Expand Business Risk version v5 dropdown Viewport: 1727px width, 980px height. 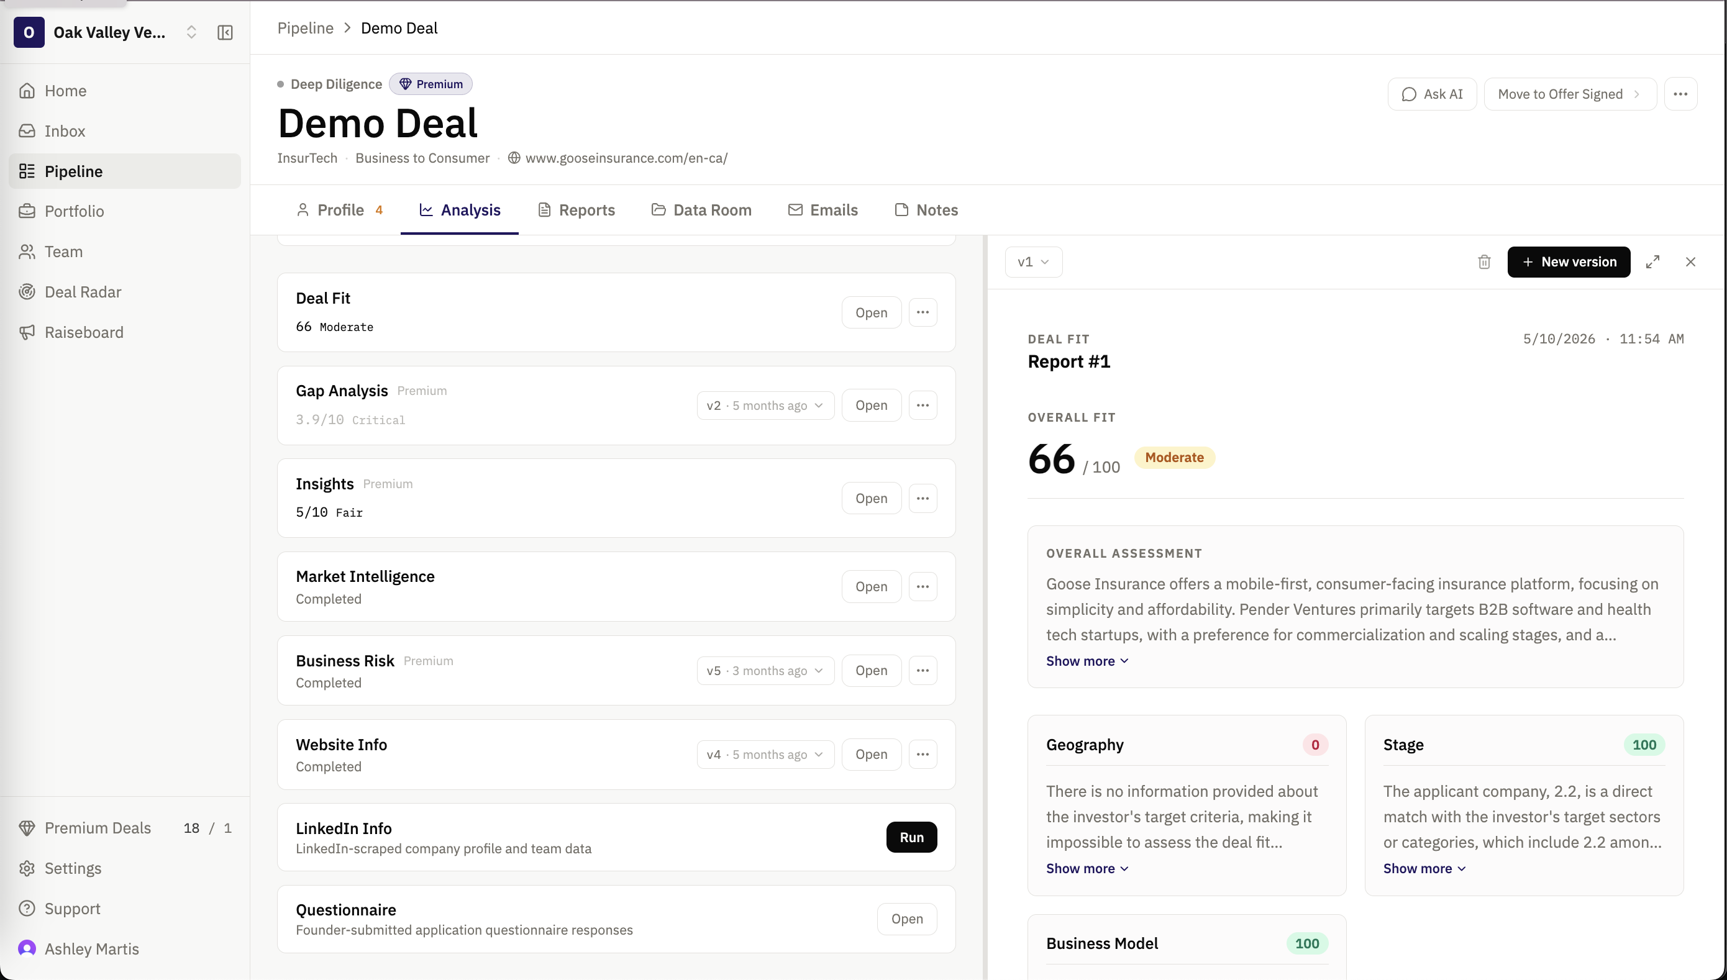coord(765,671)
